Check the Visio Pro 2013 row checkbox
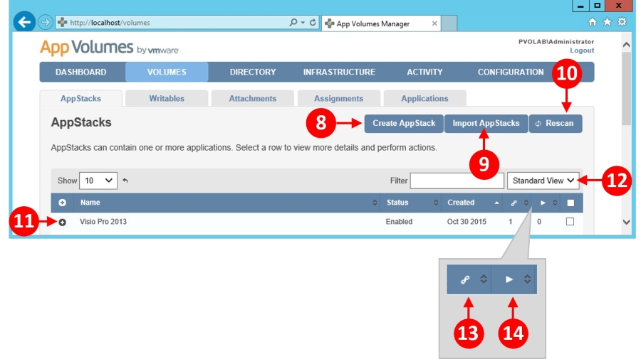The image size is (641, 359). pyautogui.click(x=570, y=222)
